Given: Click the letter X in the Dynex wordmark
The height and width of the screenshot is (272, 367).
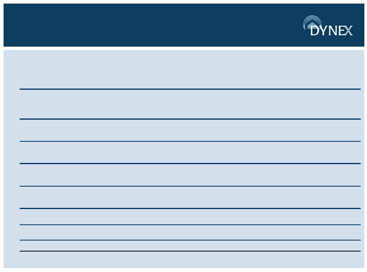Looking at the screenshot, I should point(348,31).
